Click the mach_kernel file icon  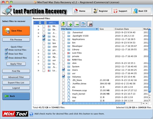69,94
